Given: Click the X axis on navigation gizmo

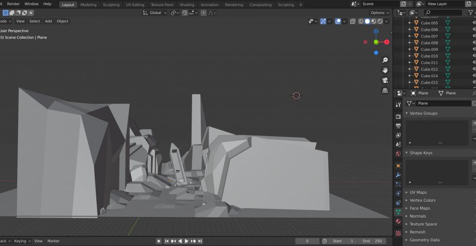Looking at the screenshot, I should pyautogui.click(x=387, y=42).
